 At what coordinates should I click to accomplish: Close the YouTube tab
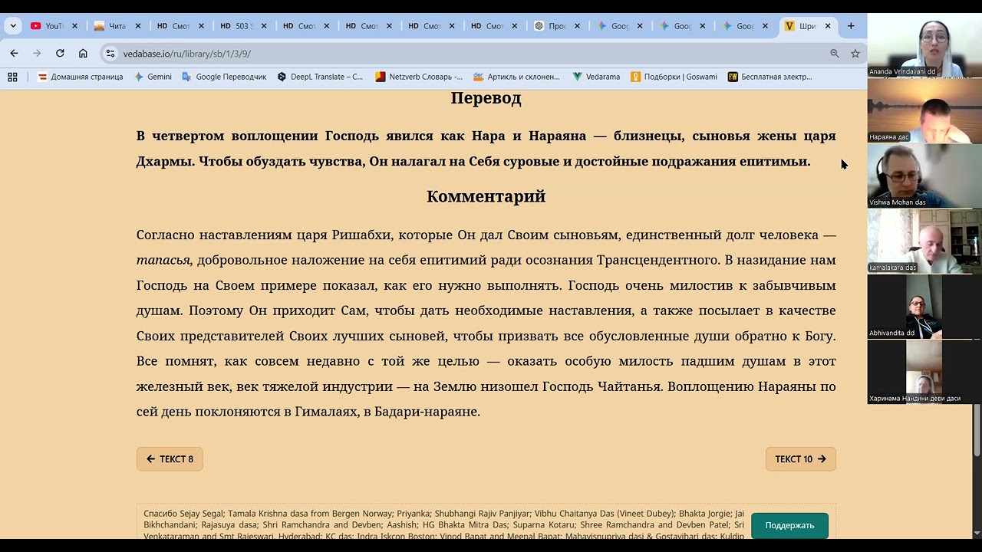(74, 26)
